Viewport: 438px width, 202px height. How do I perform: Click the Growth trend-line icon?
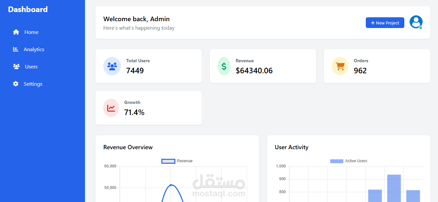click(x=111, y=108)
